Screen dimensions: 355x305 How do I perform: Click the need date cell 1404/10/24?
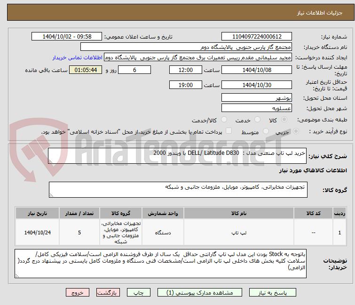click(x=37, y=233)
